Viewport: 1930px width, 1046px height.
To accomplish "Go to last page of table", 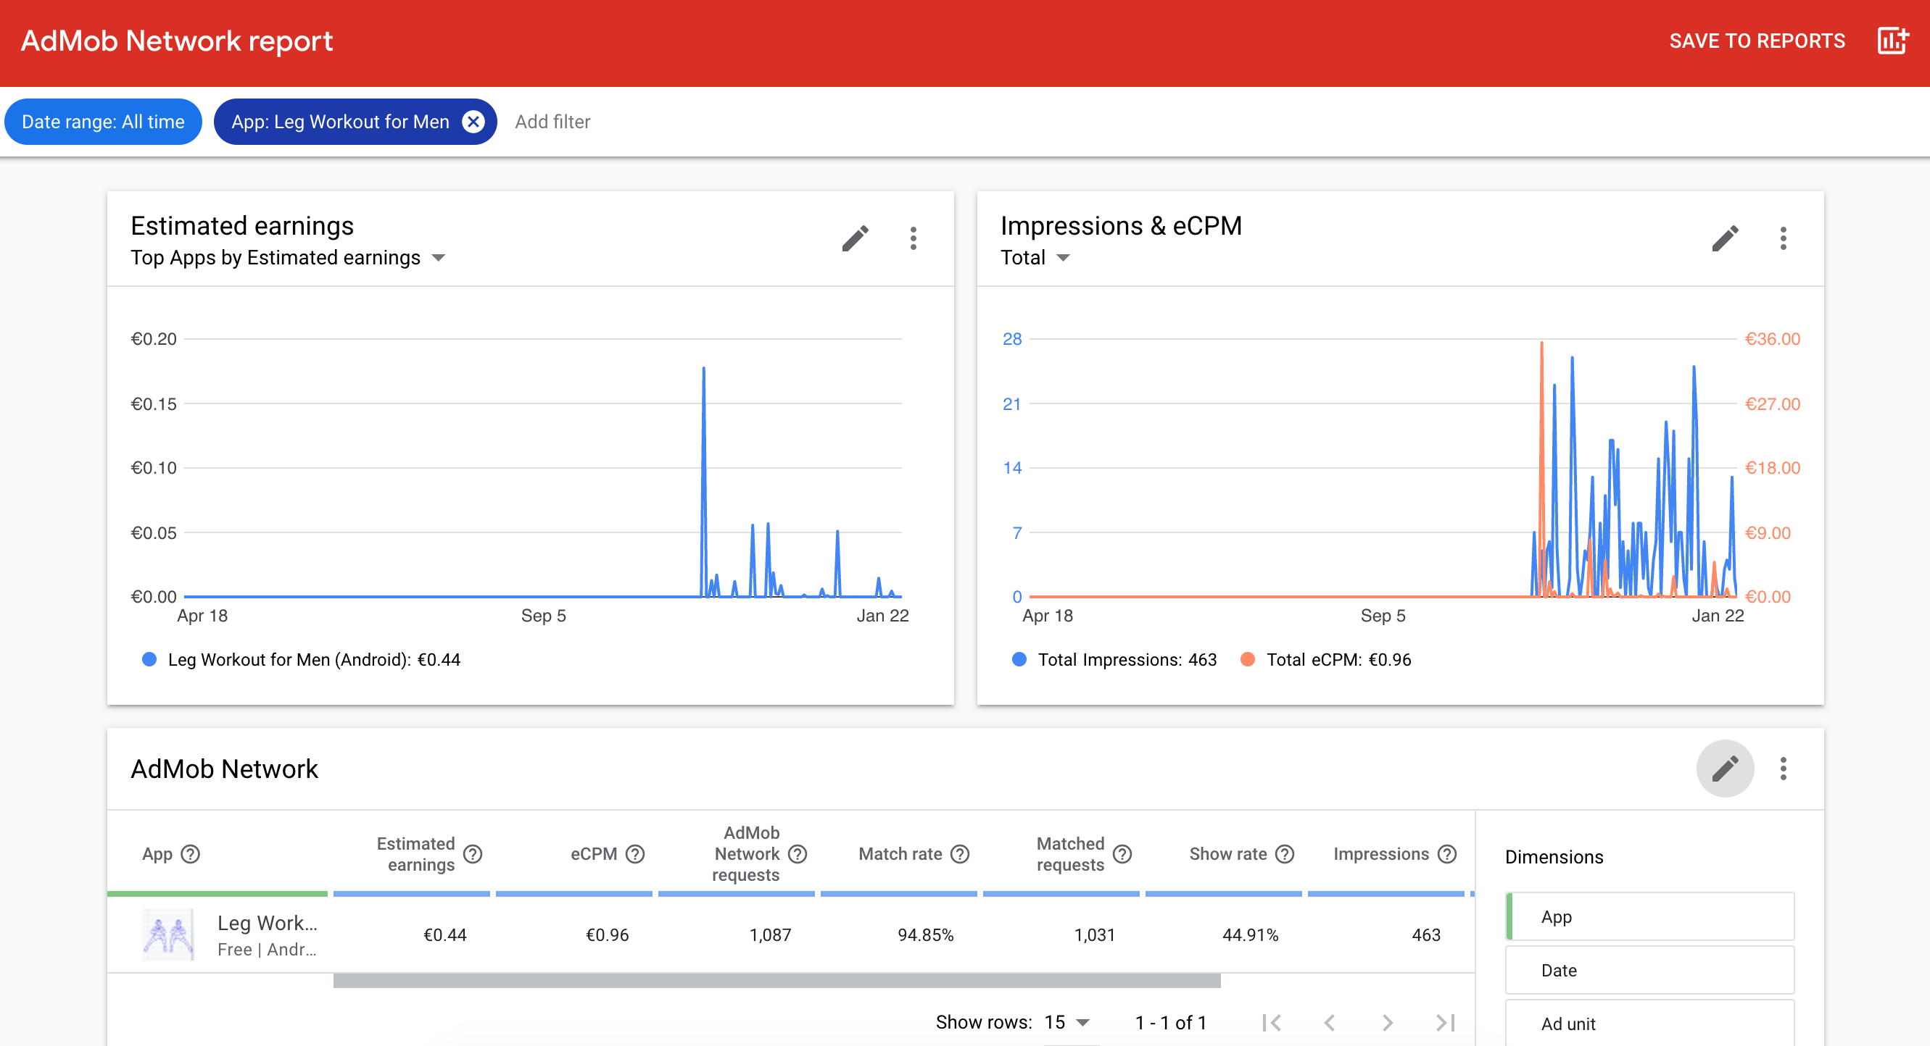I will 1445,1022.
